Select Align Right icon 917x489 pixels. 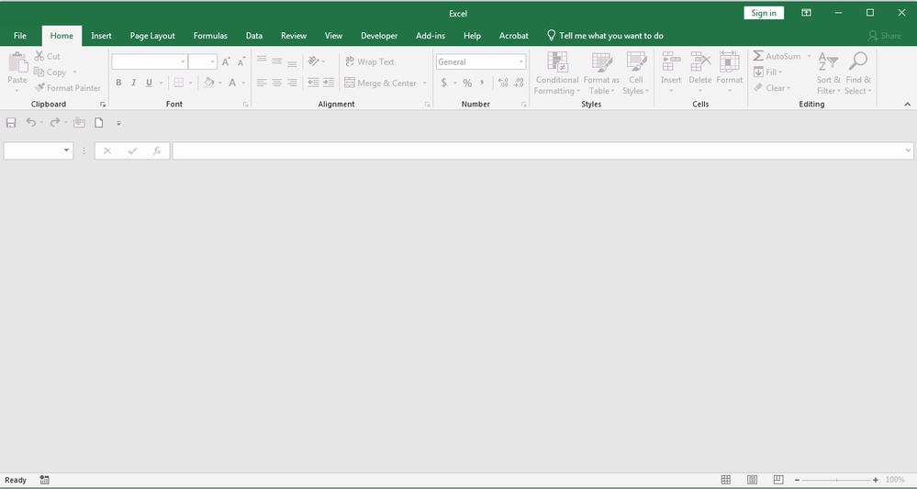[292, 83]
